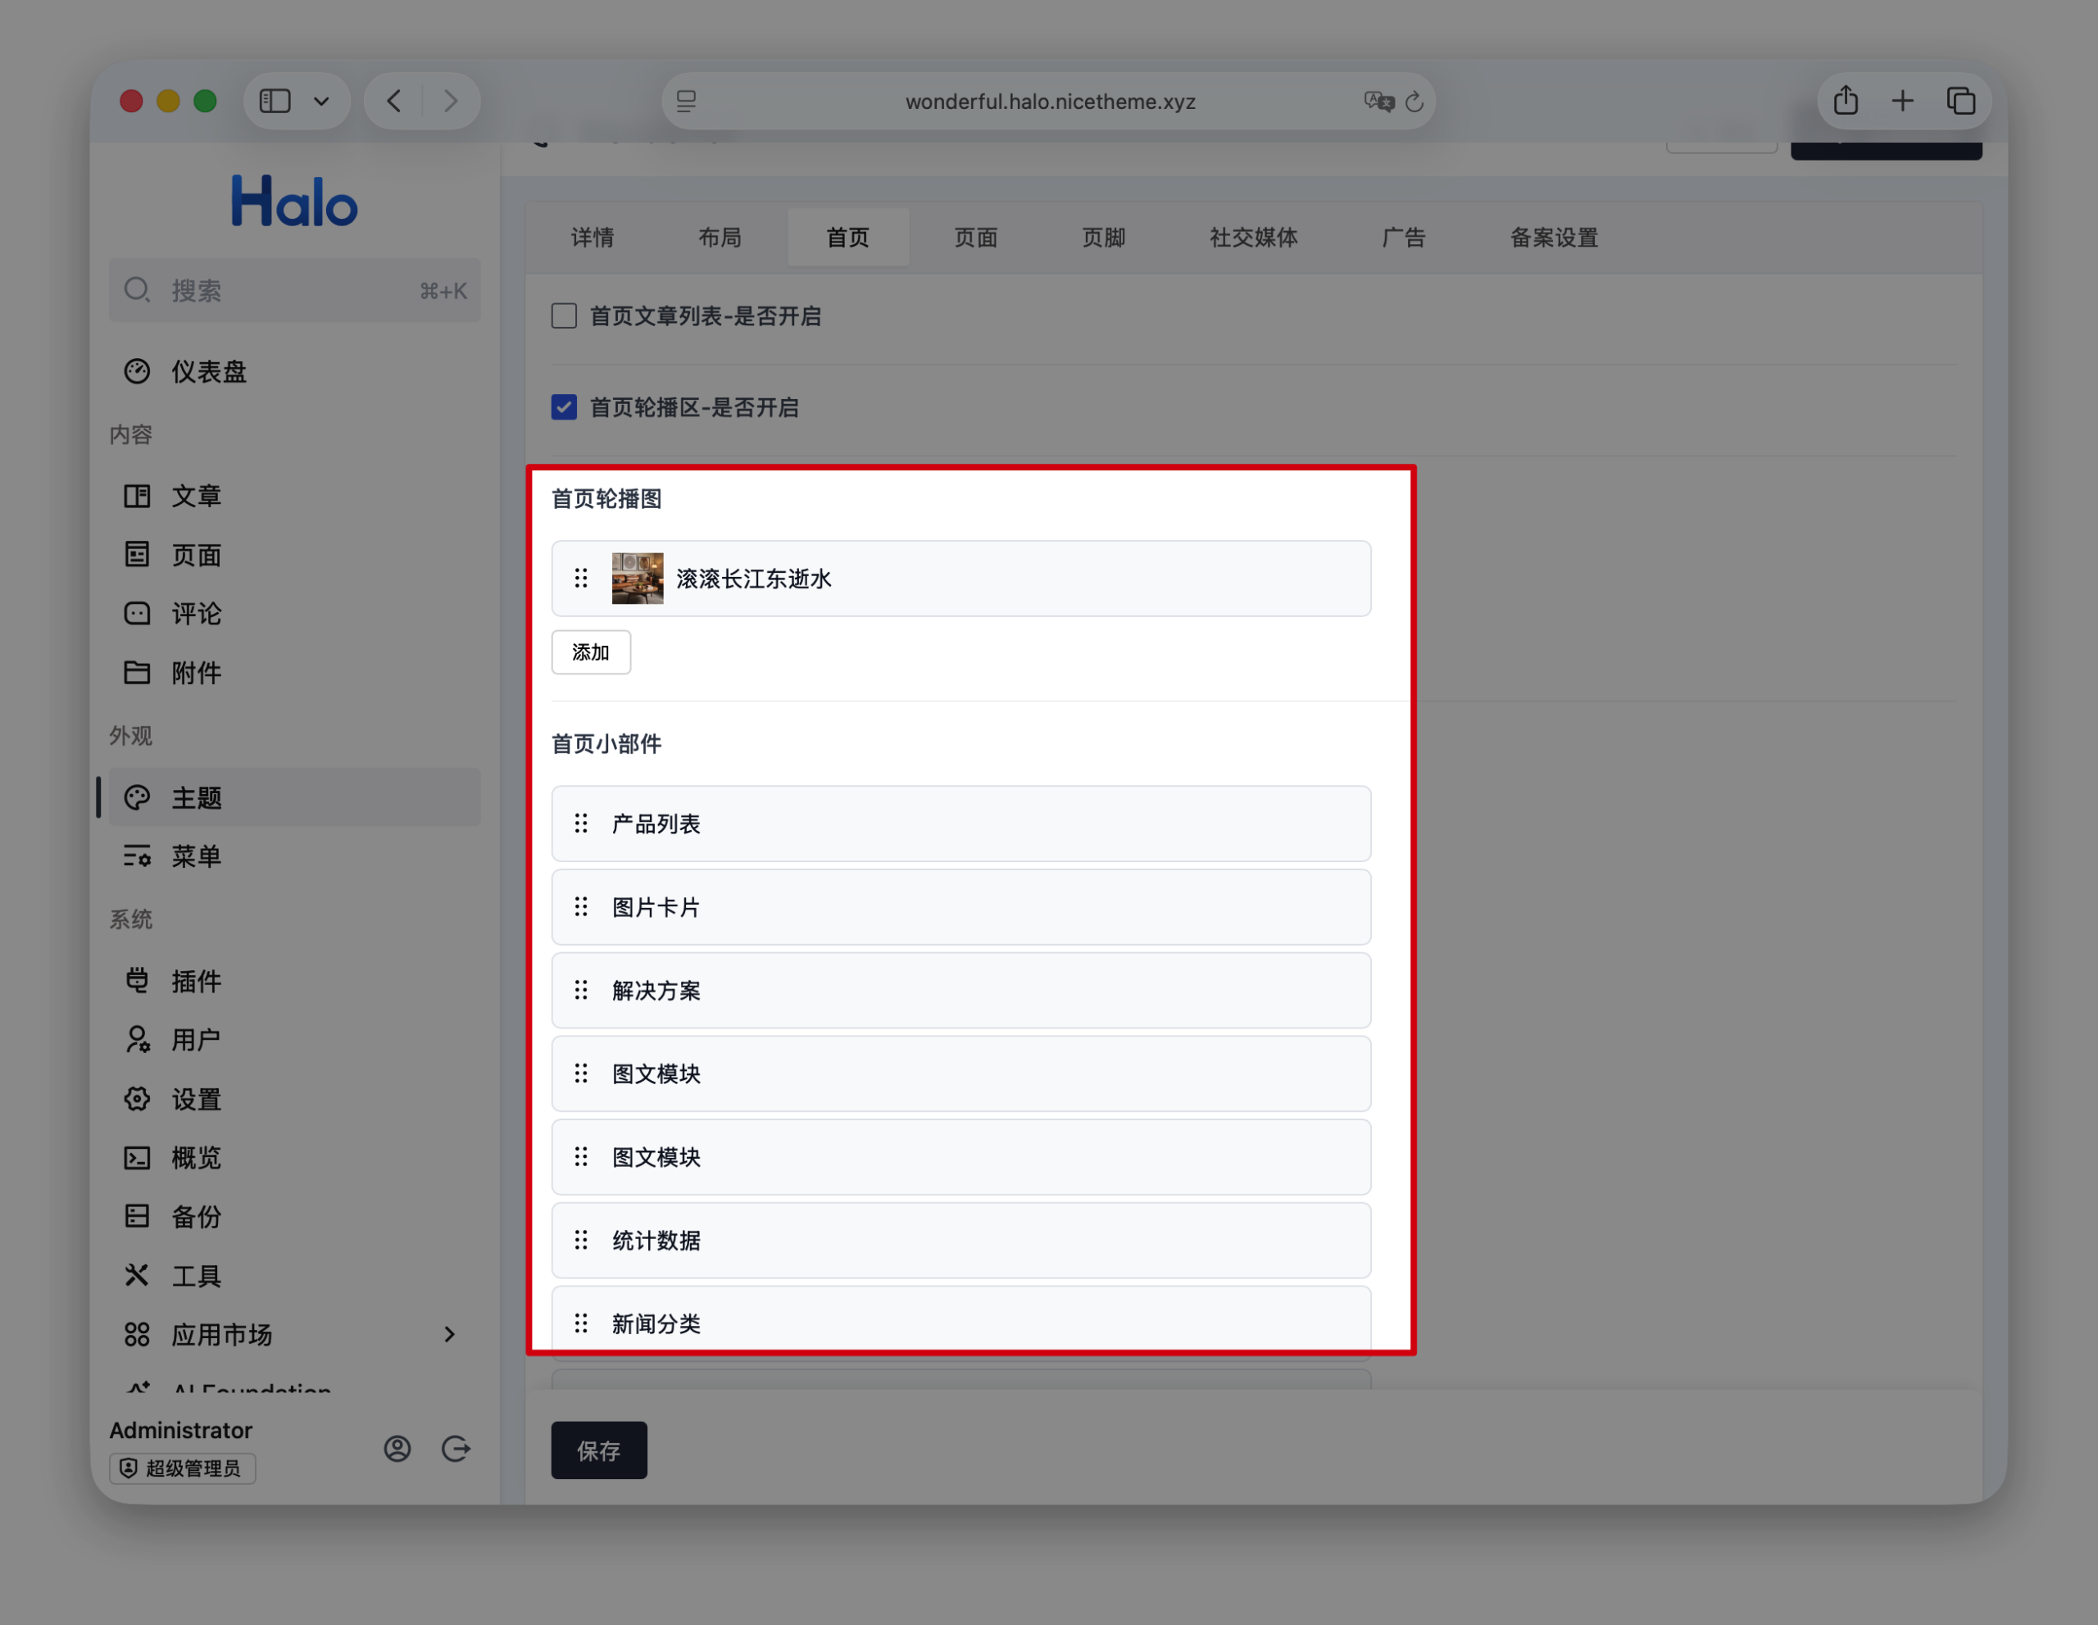
Task: Switch to the 页脚 tab
Action: pyautogui.click(x=1104, y=237)
